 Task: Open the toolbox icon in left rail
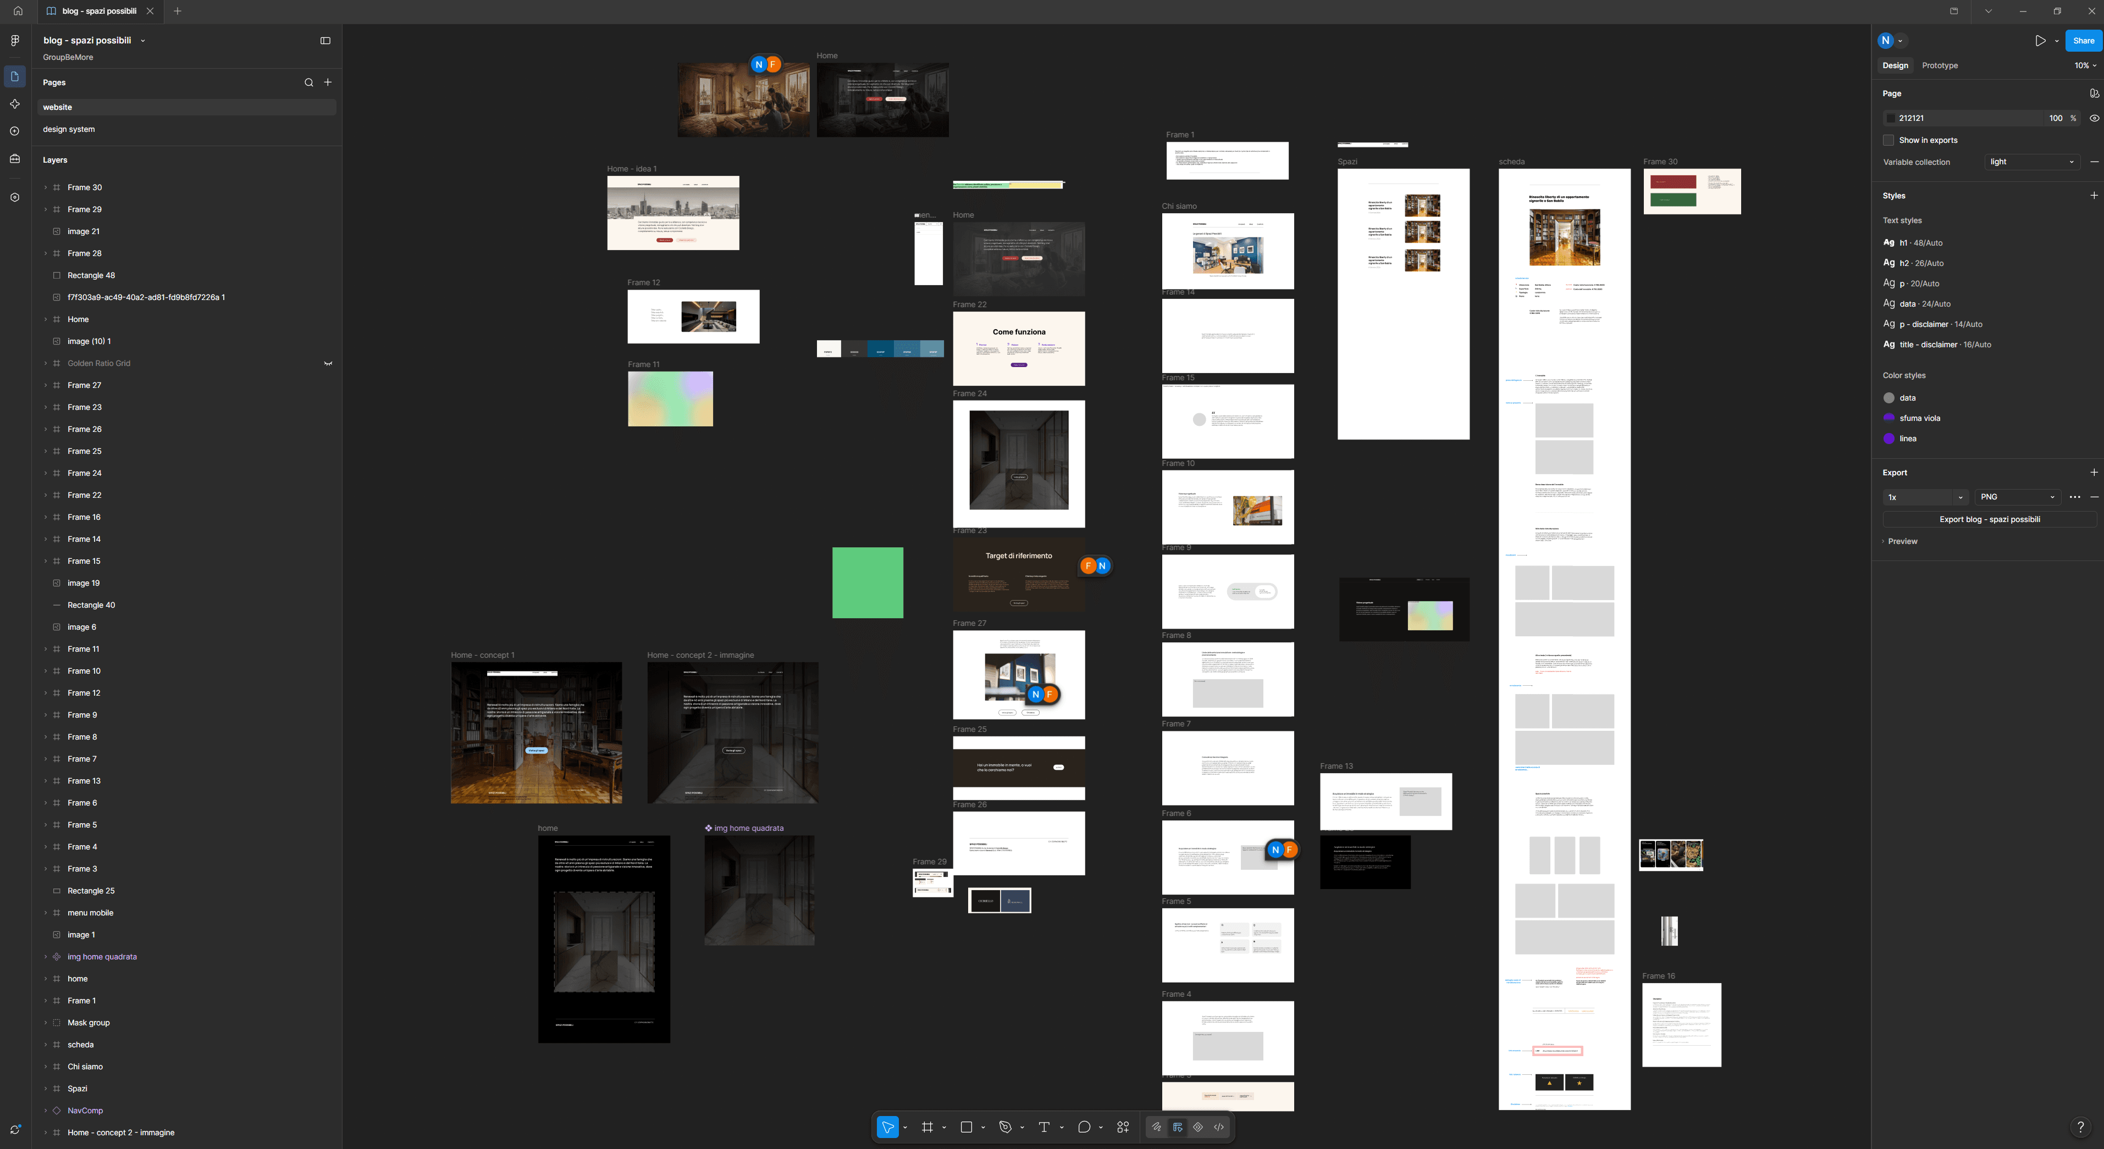pos(15,159)
